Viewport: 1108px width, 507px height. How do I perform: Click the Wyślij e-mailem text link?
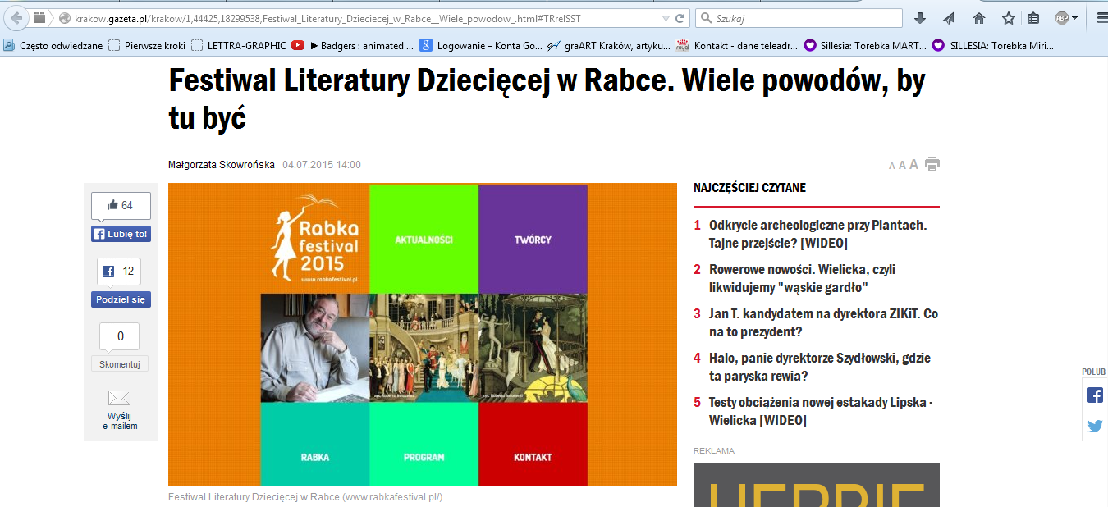(120, 421)
